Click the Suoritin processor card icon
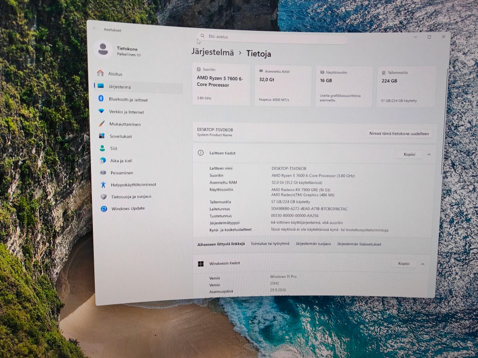 pos(199,70)
